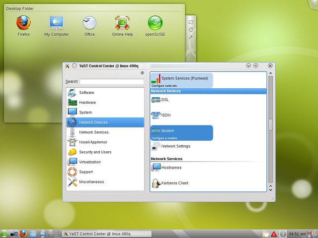Open the openSUSE application launcher in the panel
Screen dimensions: 318x238
coord(4,234)
